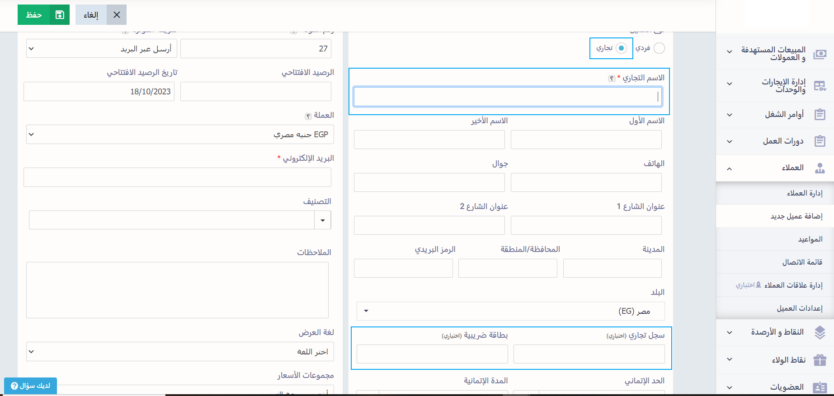Click the لديك سؤال help button

pyautogui.click(x=31, y=386)
